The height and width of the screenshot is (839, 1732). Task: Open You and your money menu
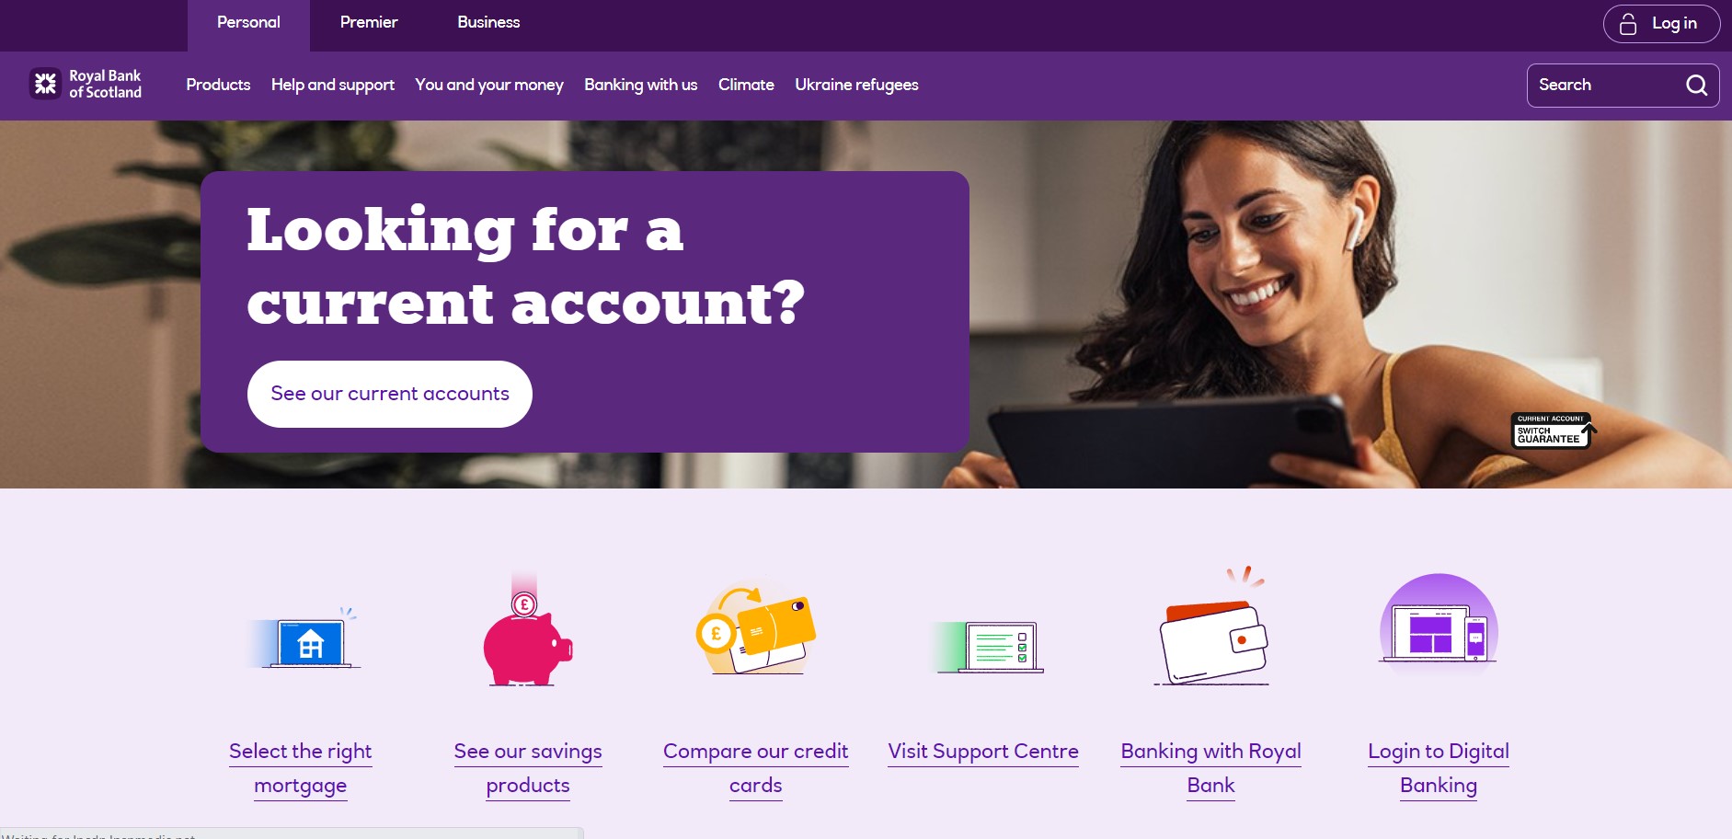489,85
